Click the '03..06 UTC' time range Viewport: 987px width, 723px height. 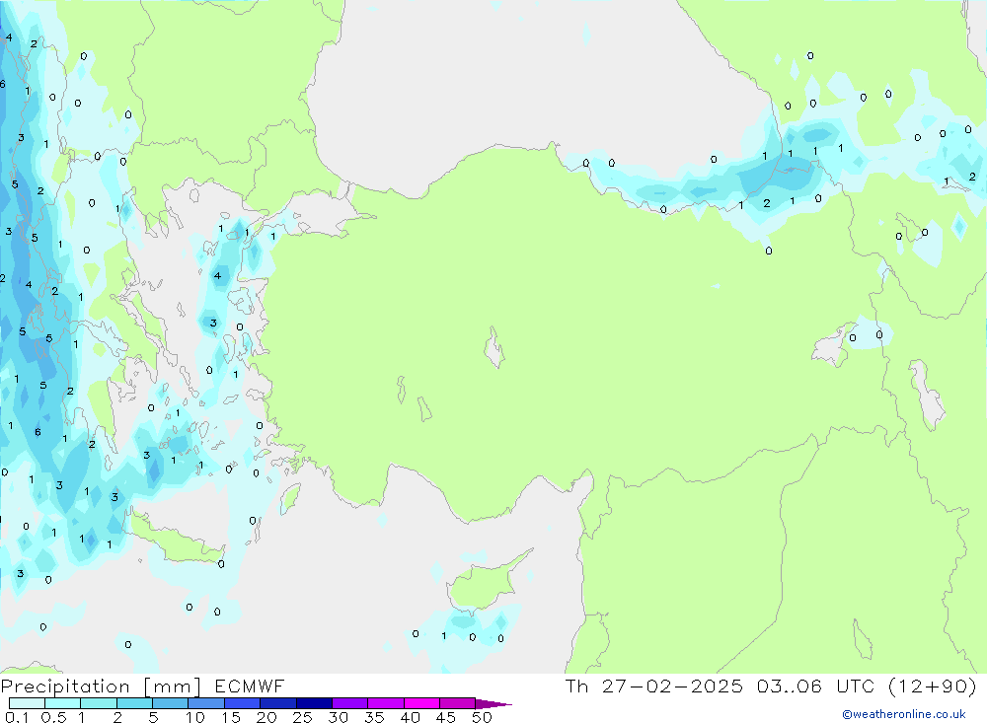(817, 687)
